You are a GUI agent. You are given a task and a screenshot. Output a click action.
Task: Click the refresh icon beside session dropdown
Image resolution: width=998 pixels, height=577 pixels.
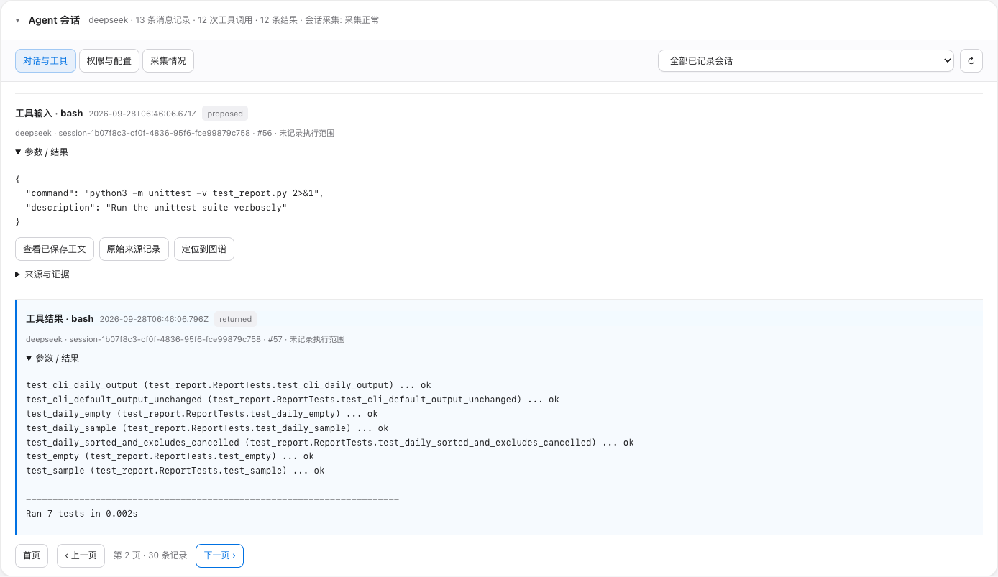coord(971,61)
